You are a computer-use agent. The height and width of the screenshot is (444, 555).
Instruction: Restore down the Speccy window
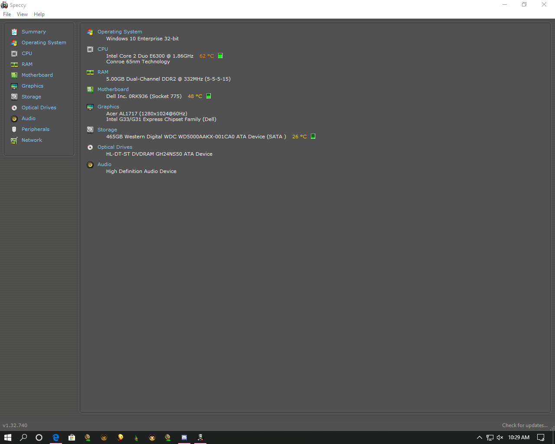[x=524, y=5]
